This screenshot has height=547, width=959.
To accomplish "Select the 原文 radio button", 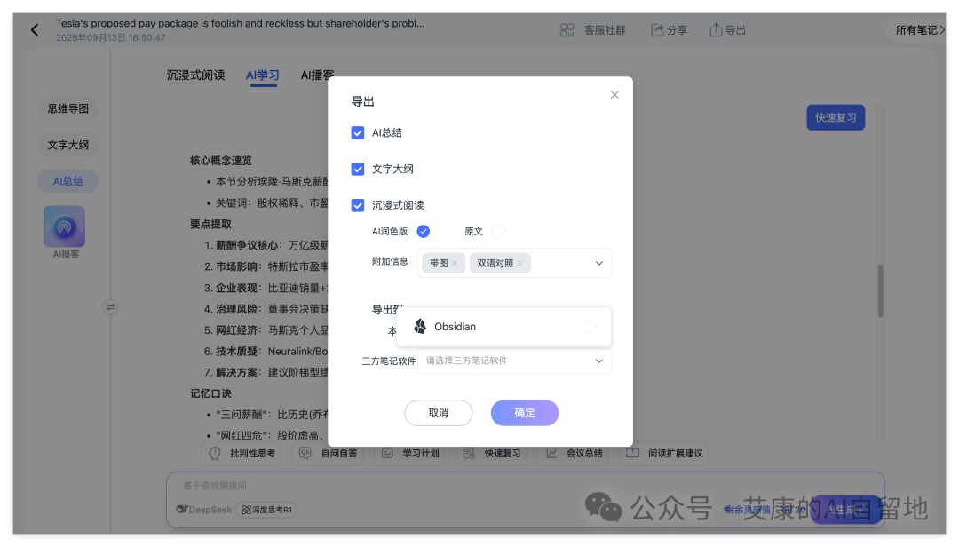I will 498,231.
